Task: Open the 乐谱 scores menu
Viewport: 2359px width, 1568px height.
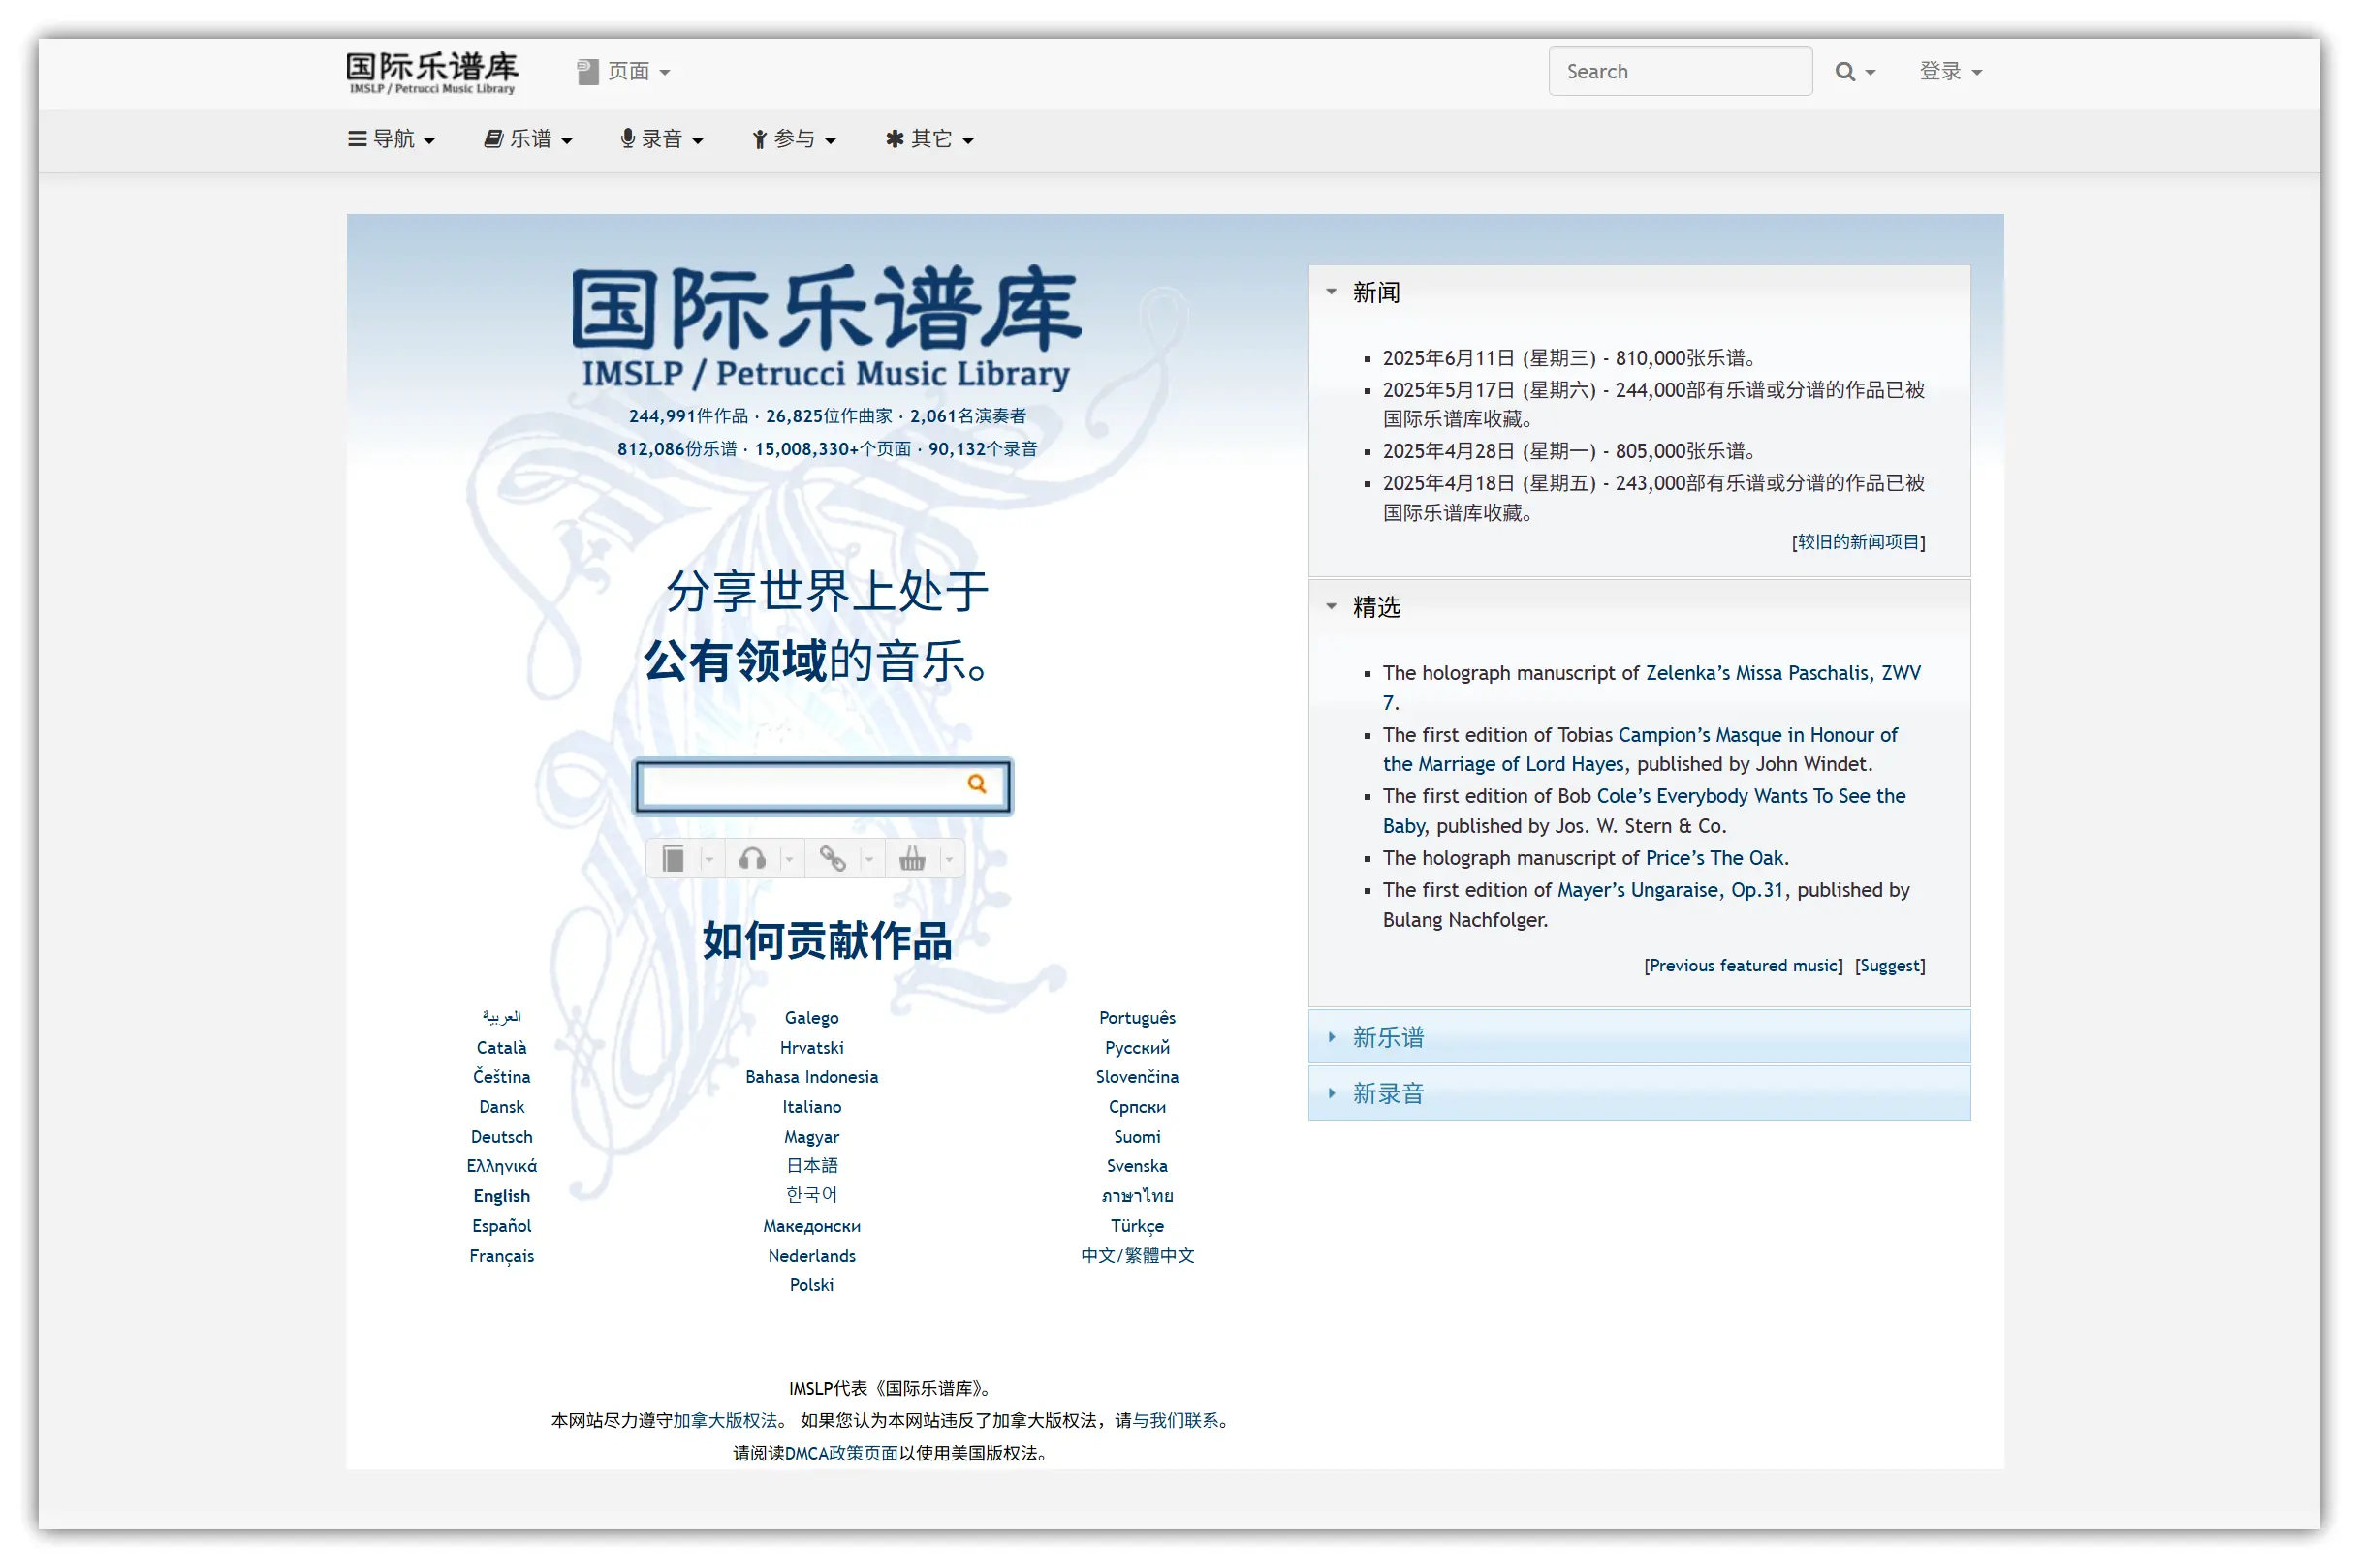Action: [528, 139]
